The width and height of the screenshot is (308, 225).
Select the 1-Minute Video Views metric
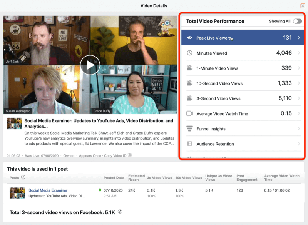coord(243,68)
